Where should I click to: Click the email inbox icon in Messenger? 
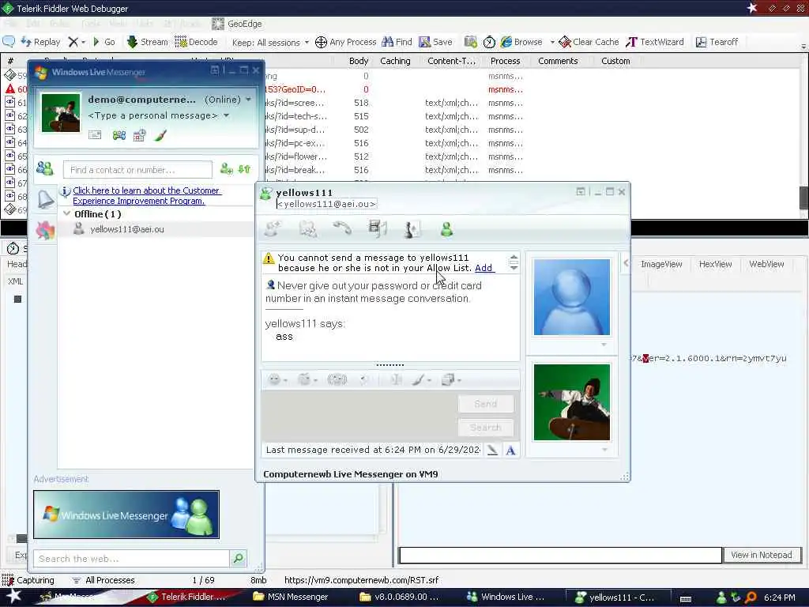coord(95,135)
